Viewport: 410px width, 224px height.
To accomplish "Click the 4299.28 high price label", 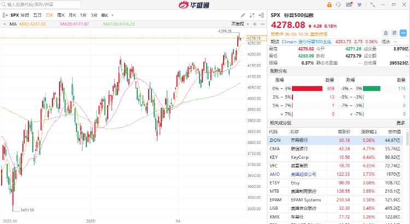I will coord(225,31).
